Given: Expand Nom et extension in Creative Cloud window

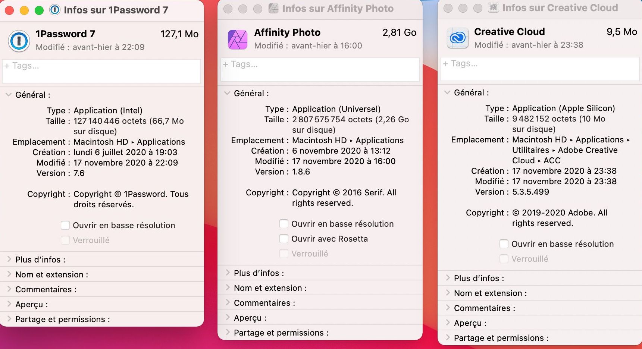Looking at the screenshot, I should click(x=448, y=293).
